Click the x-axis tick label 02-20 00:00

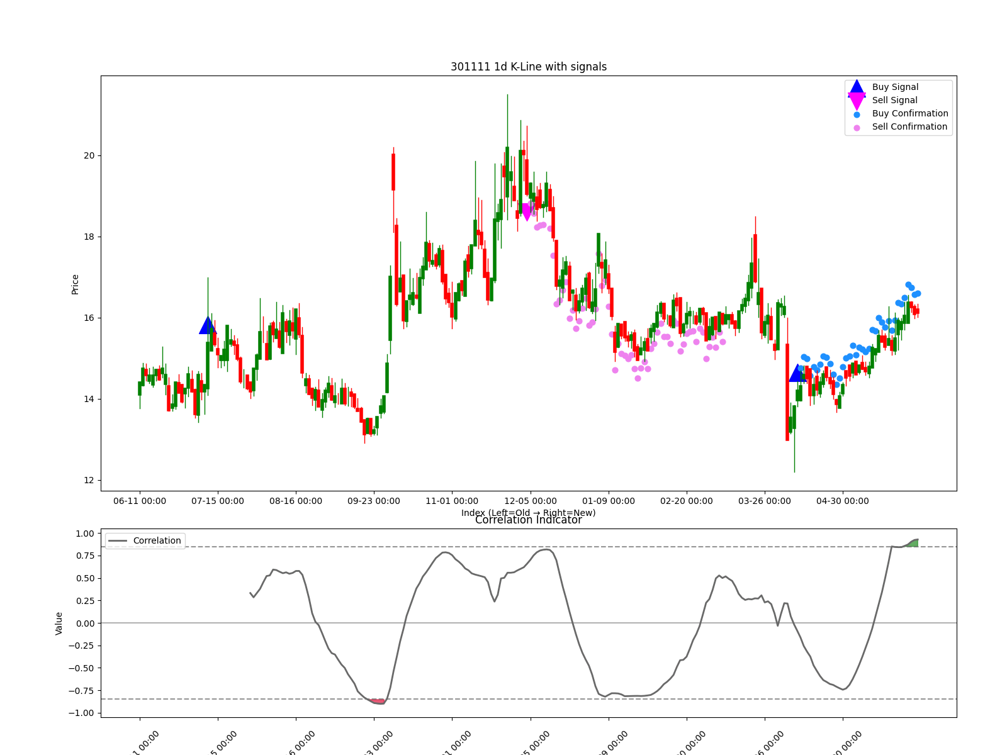(687, 501)
